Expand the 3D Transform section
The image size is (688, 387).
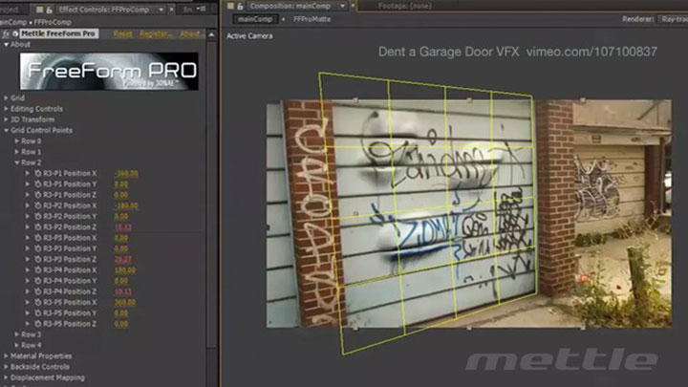6,119
